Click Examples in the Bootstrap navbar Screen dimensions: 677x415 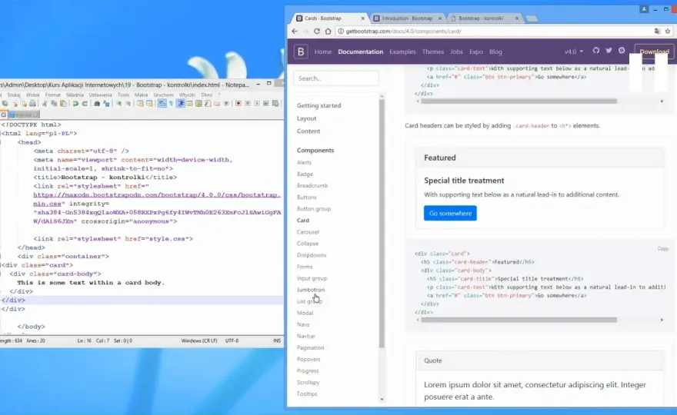pos(402,51)
